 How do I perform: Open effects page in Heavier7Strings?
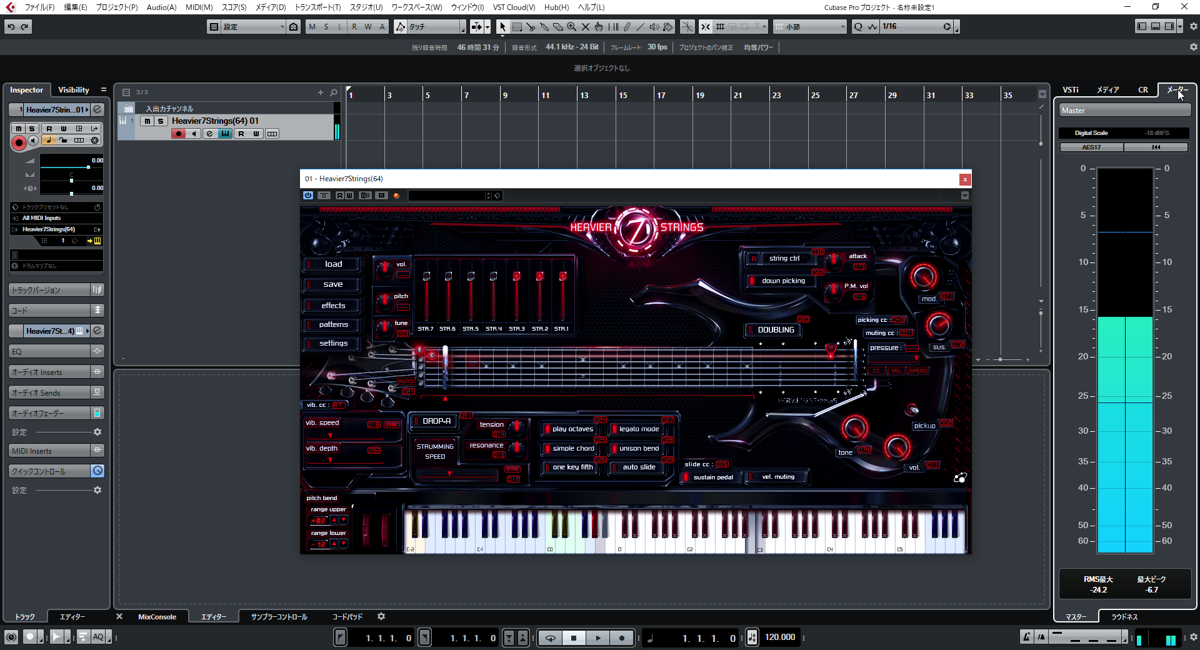tap(333, 306)
